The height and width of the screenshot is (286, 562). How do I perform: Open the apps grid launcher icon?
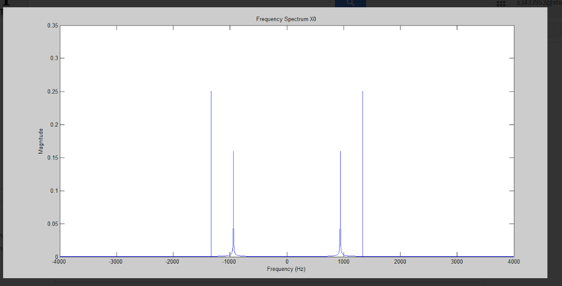point(501,4)
